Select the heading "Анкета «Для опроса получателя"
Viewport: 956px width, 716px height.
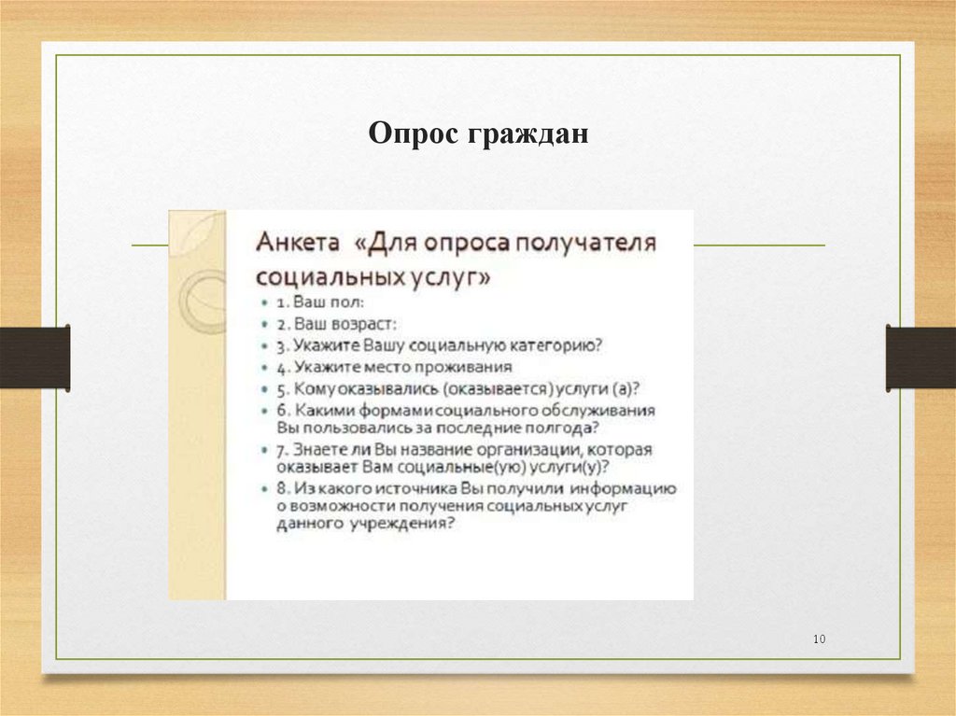tap(456, 242)
